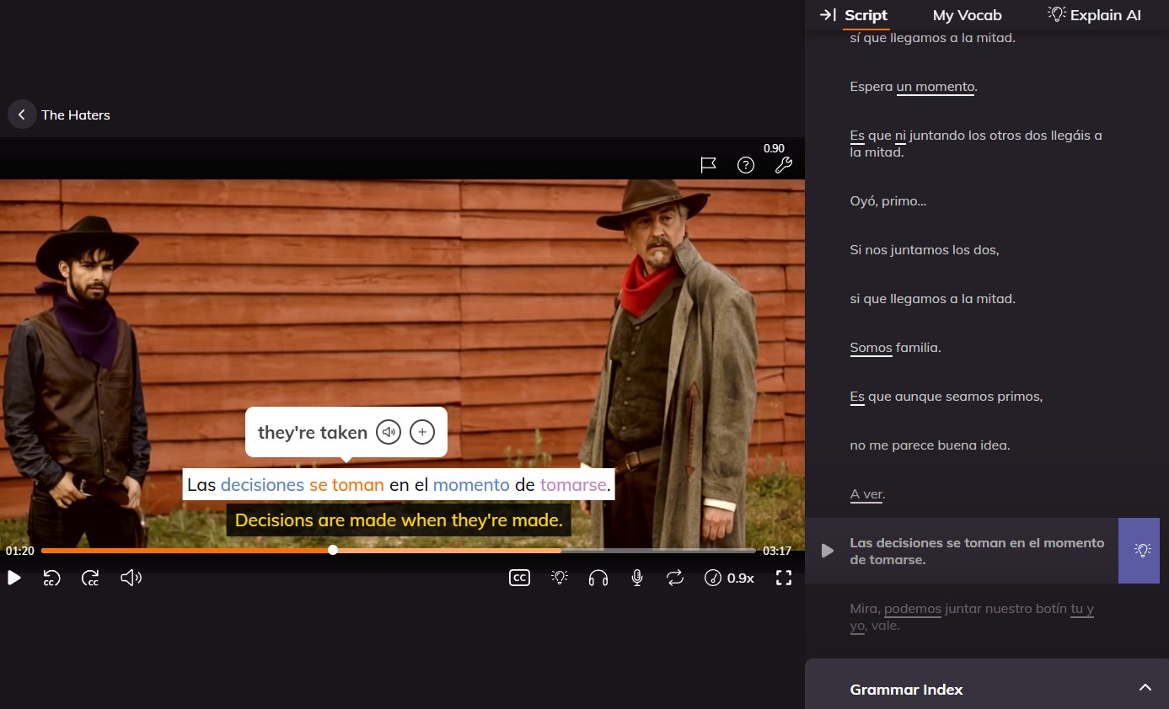Viewport: 1169px width, 709px height.
Task: Select underlined "podemos" in script
Action: 913,609
